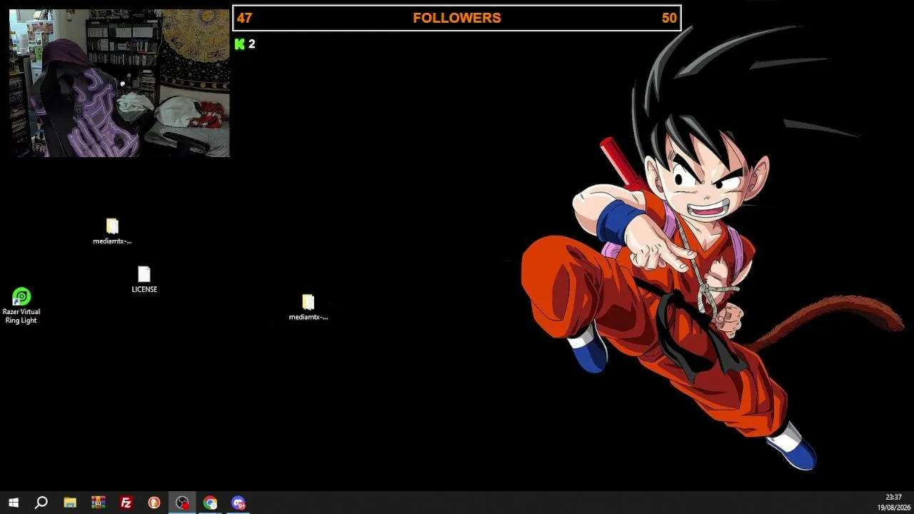
Task: Select the LICENSE file on desktop
Action: tap(144, 280)
